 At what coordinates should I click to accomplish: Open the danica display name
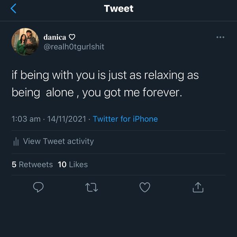pyautogui.click(x=55, y=37)
